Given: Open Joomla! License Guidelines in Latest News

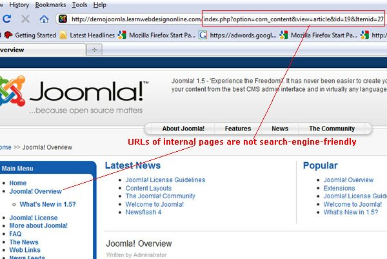Looking at the screenshot, I should coord(165,180).
